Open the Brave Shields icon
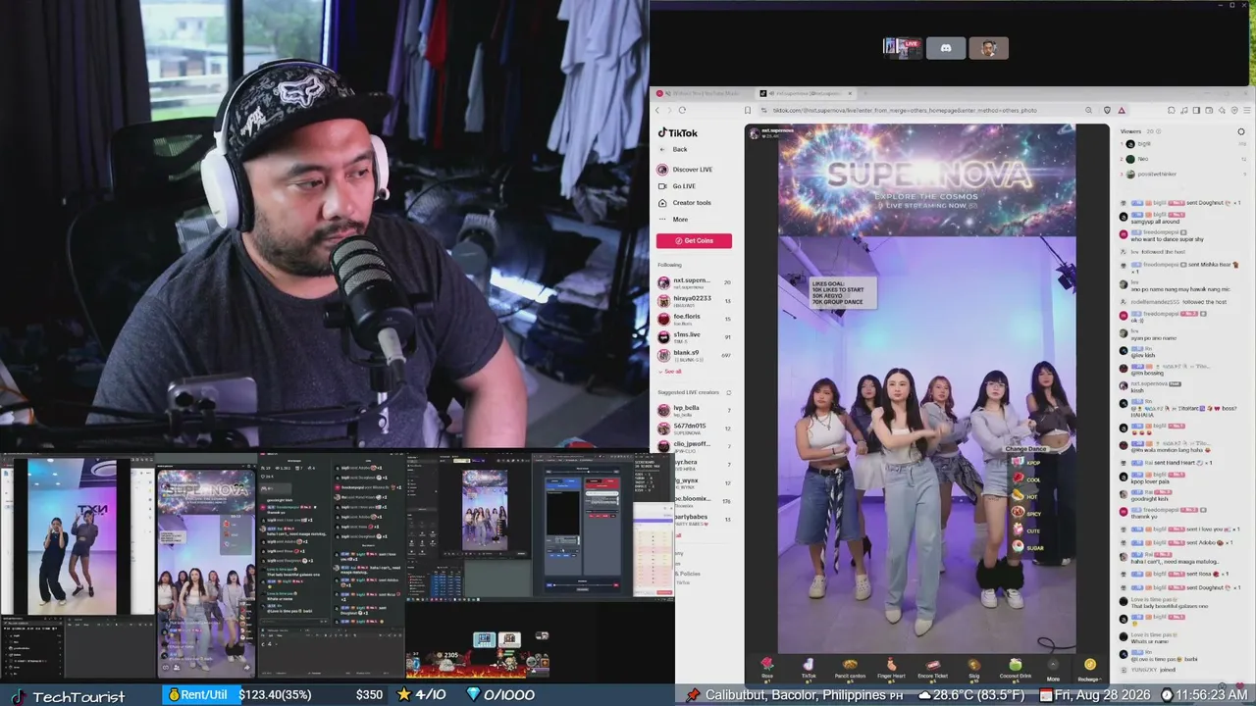Screen dimensions: 1256x706 pyautogui.click(x=1107, y=110)
